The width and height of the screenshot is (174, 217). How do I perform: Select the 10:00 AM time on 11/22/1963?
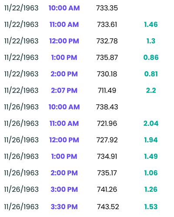tap(64, 8)
